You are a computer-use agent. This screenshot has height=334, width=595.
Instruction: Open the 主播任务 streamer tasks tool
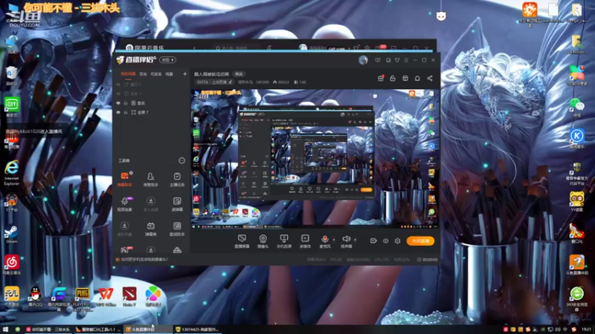[177, 179]
